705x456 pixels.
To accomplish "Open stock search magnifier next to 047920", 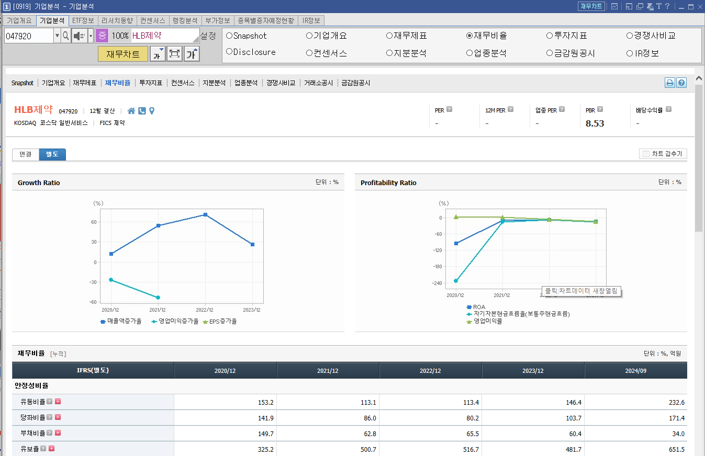I will (66, 36).
